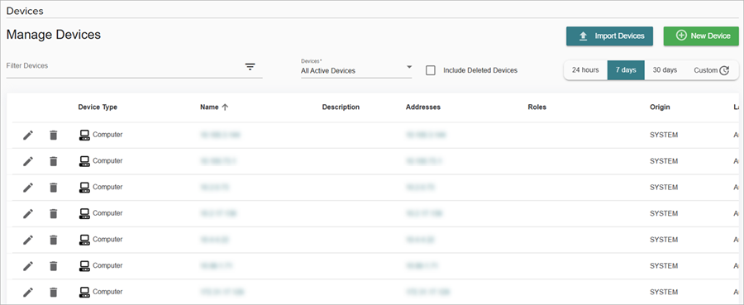Viewport: 744px width, 305px height.
Task: Sort by the Device Type column header
Action: click(98, 107)
